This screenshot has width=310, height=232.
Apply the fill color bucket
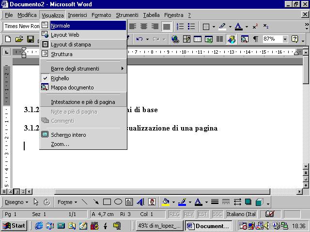coord(166,202)
